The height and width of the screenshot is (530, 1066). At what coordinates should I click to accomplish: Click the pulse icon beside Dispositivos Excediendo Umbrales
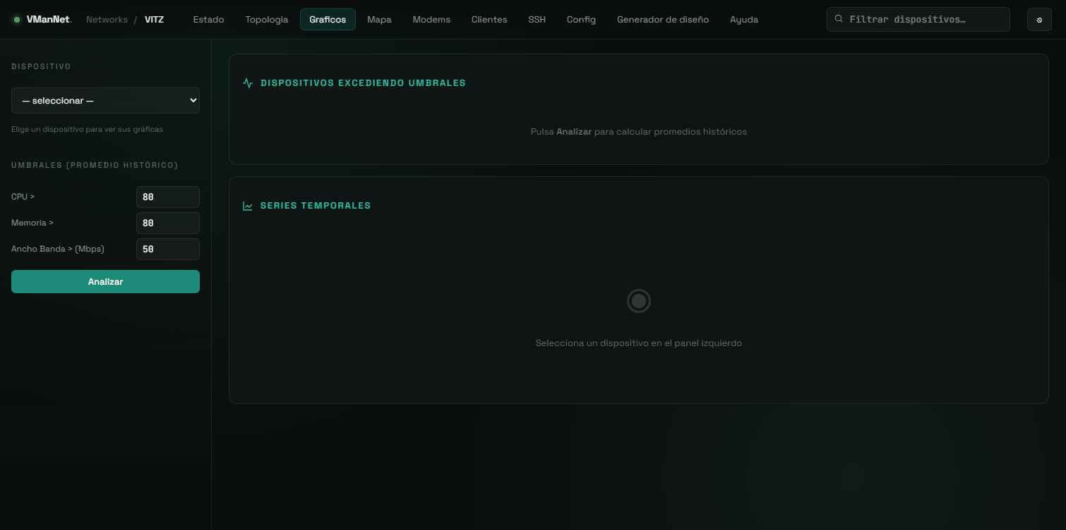click(x=248, y=82)
